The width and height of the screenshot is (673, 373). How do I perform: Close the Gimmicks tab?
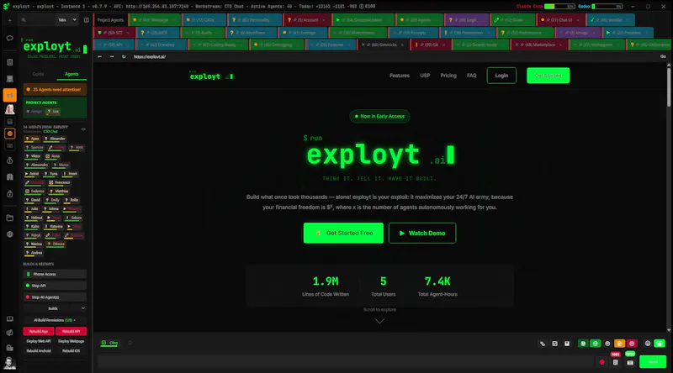[x=402, y=45]
